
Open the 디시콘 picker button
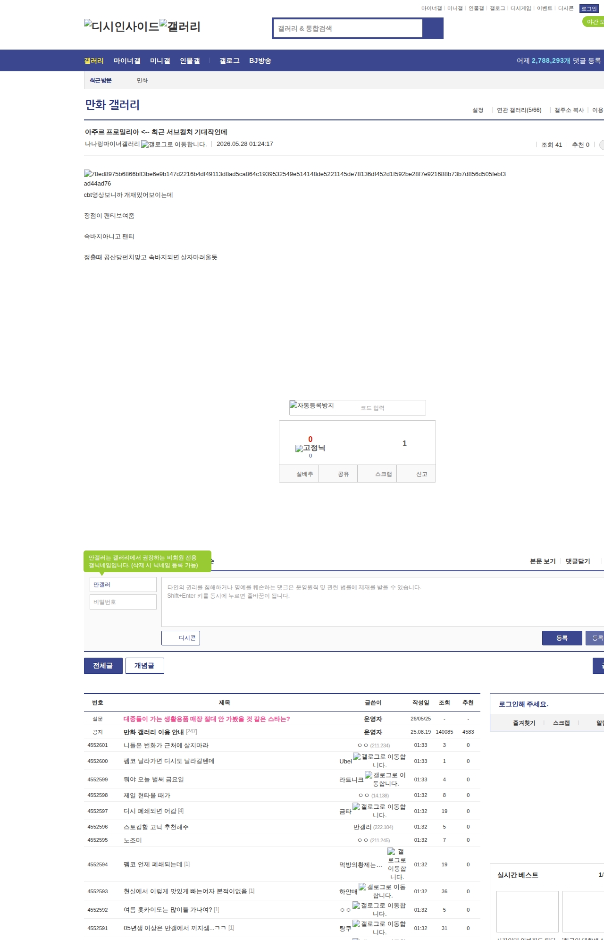coord(181,638)
